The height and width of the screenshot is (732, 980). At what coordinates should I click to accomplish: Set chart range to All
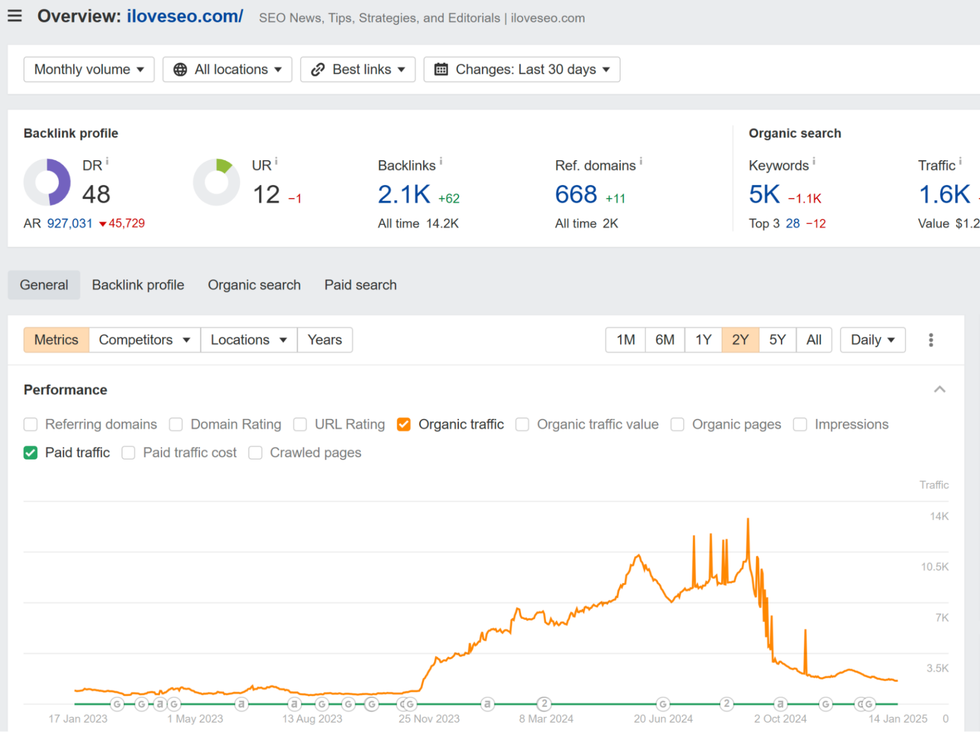814,340
